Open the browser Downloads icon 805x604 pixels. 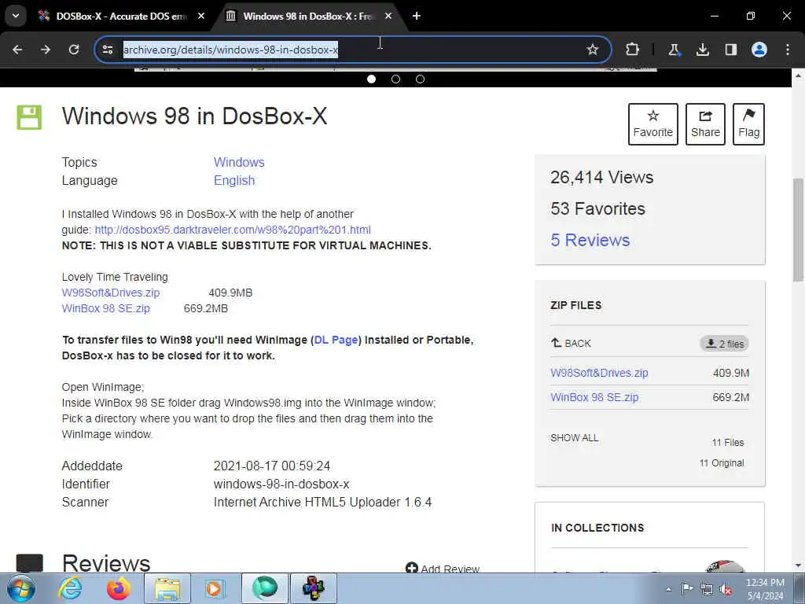click(x=702, y=50)
